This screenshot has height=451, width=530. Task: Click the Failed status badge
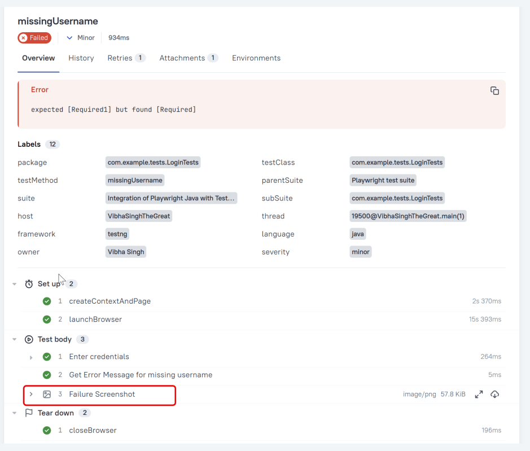[34, 38]
